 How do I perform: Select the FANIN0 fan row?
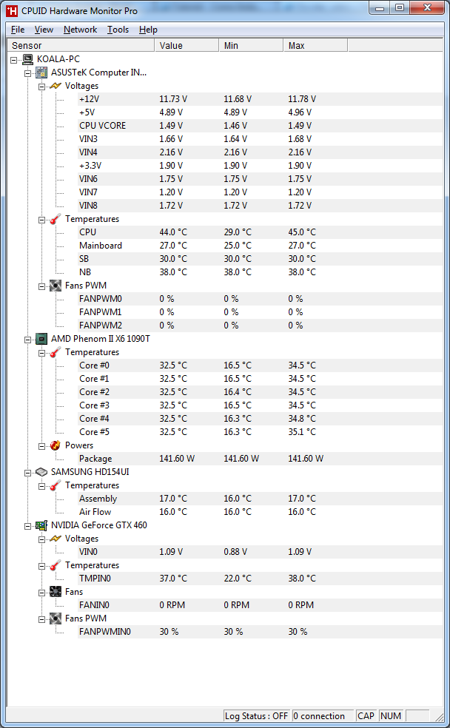pyautogui.click(x=260, y=605)
